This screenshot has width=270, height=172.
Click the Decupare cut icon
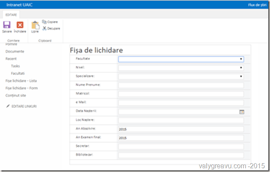(44, 29)
